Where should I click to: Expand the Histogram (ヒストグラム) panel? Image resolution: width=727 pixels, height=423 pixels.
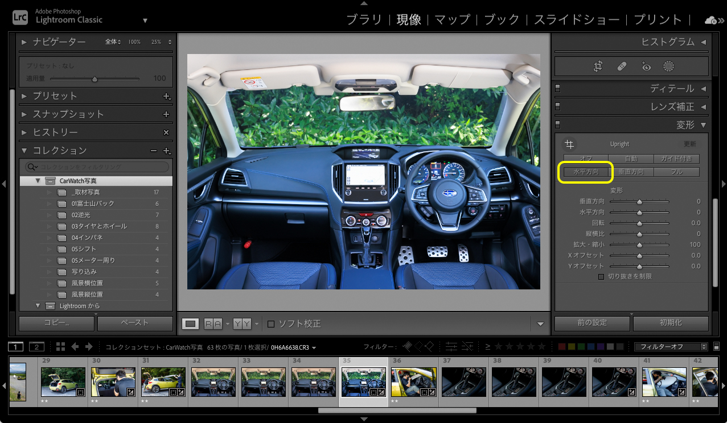pos(703,42)
